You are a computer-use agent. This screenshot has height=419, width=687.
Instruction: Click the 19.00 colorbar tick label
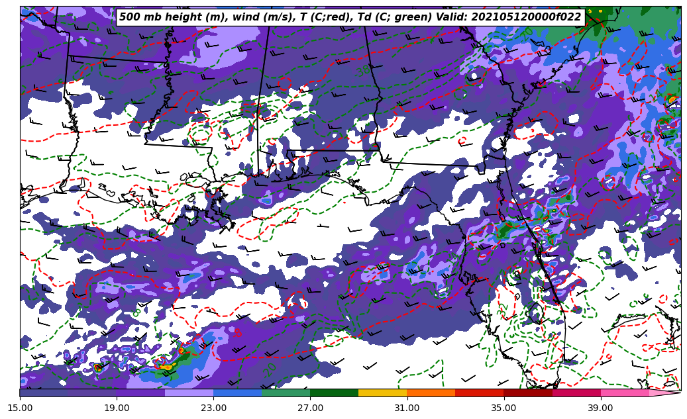coord(117,408)
